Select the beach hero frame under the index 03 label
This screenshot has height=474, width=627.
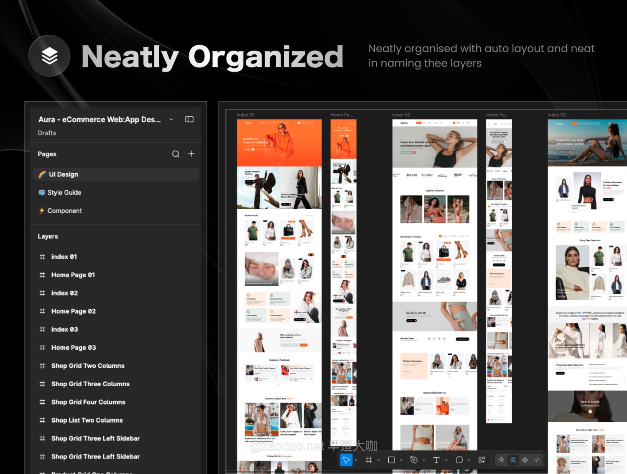(587, 143)
